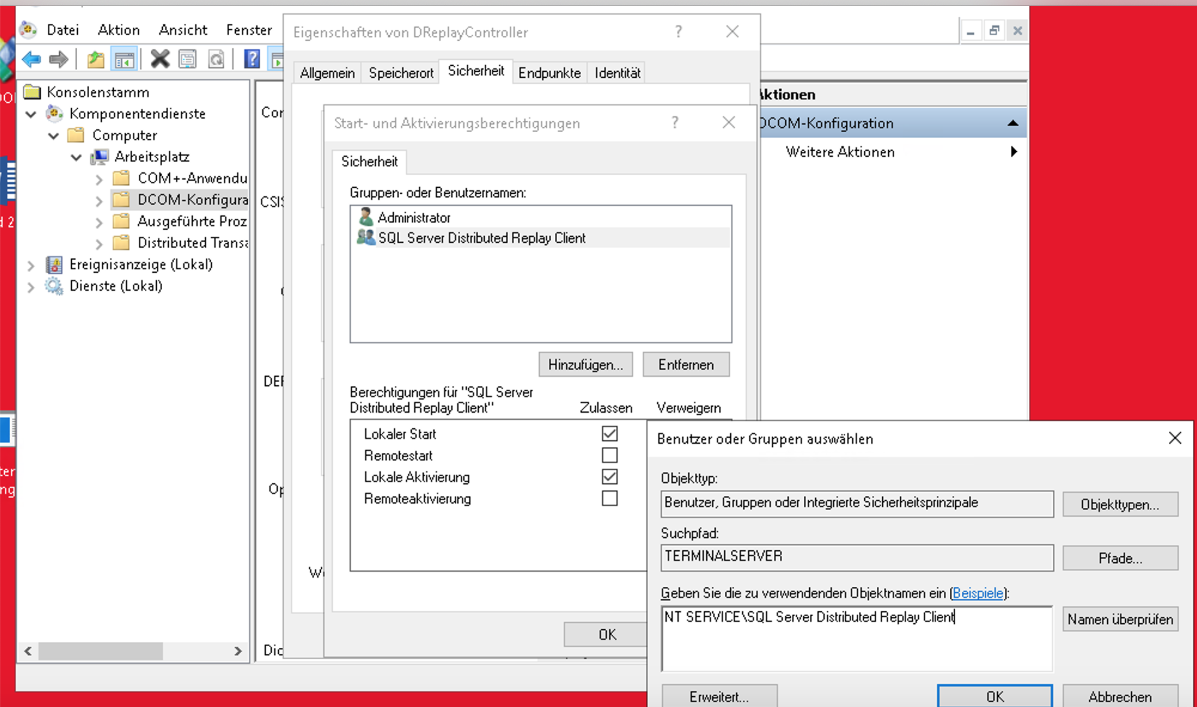The image size is (1197, 707).
Task: Confirm with OK in Benutzer oder Gruppen auswählen
Action: (995, 696)
